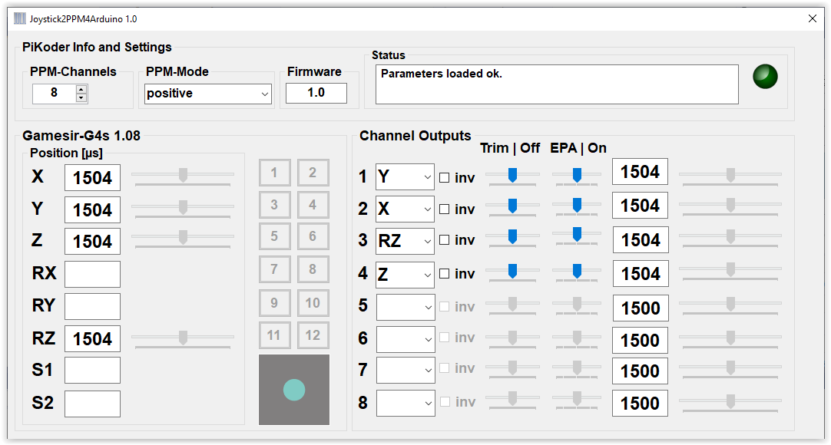The width and height of the screenshot is (831, 445).
Task: Click the green status LED indicator
Action: pos(765,76)
